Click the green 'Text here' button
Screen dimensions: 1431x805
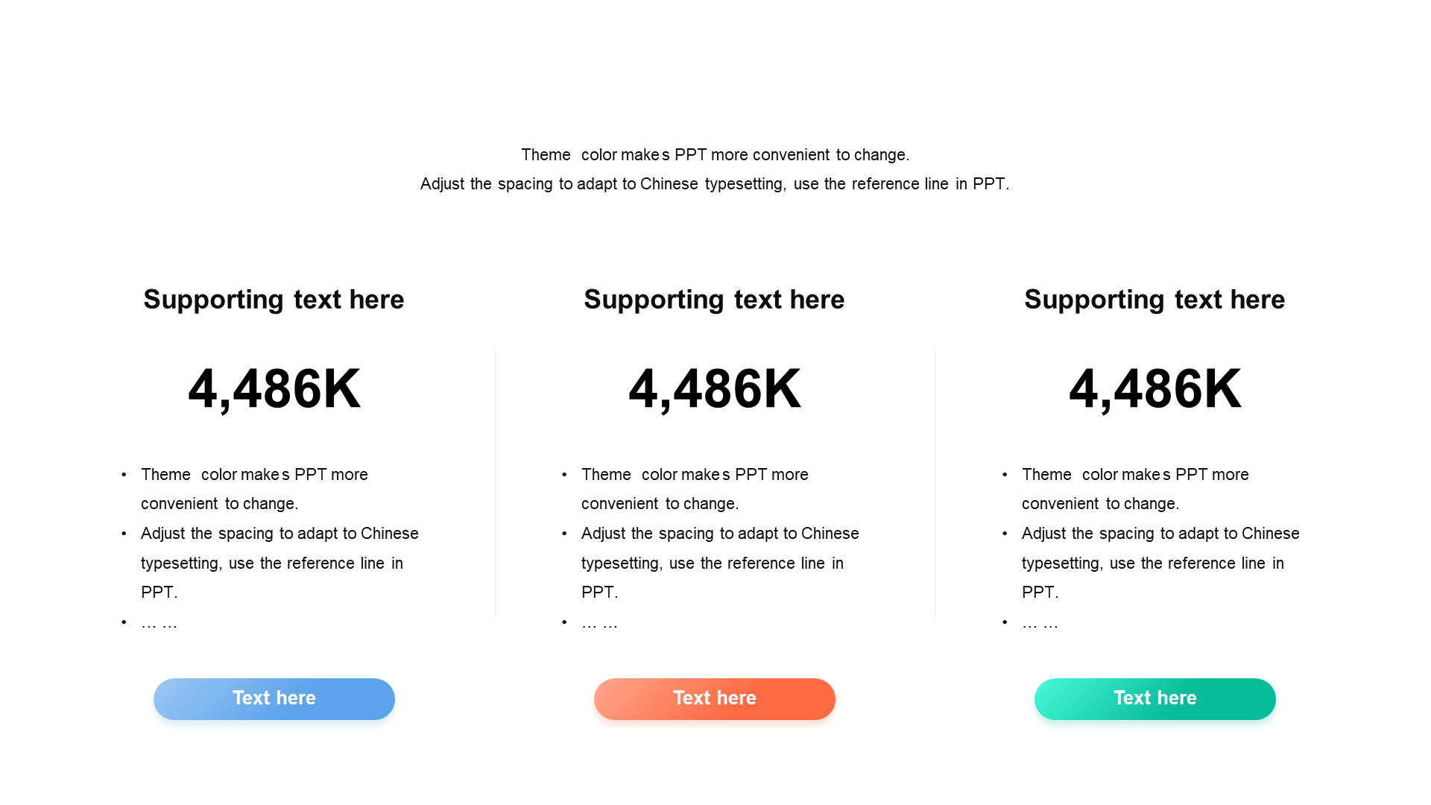(x=1155, y=698)
